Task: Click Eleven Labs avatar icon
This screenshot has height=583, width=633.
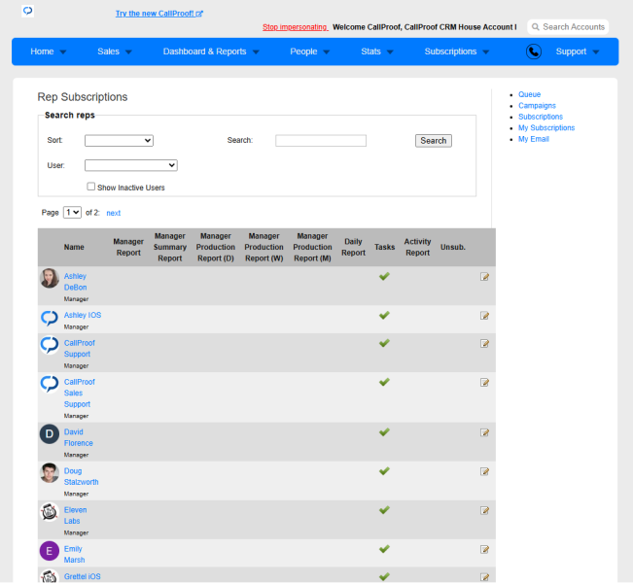Action: point(50,512)
